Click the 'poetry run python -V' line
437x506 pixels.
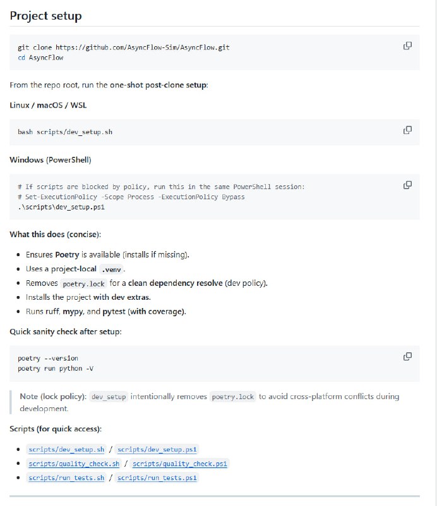[x=56, y=368]
